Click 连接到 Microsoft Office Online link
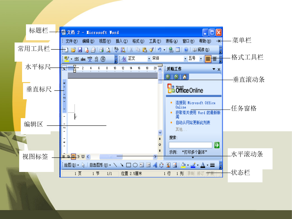Image resolution: width=292 pixels, height=219 pixels. (195, 105)
